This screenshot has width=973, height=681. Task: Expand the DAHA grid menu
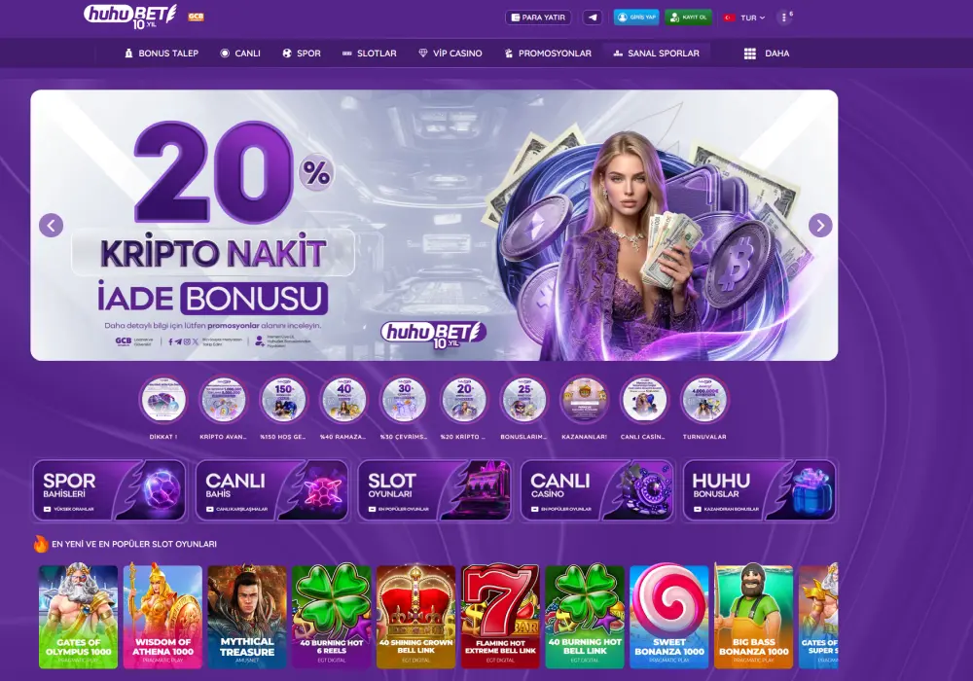[767, 54]
